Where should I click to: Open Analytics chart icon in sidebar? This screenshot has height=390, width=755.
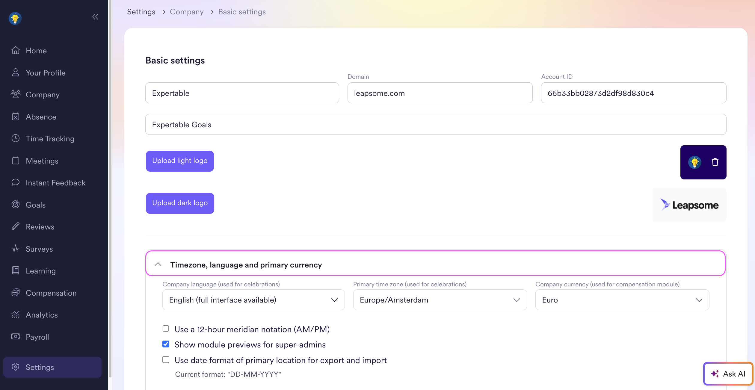(16, 315)
